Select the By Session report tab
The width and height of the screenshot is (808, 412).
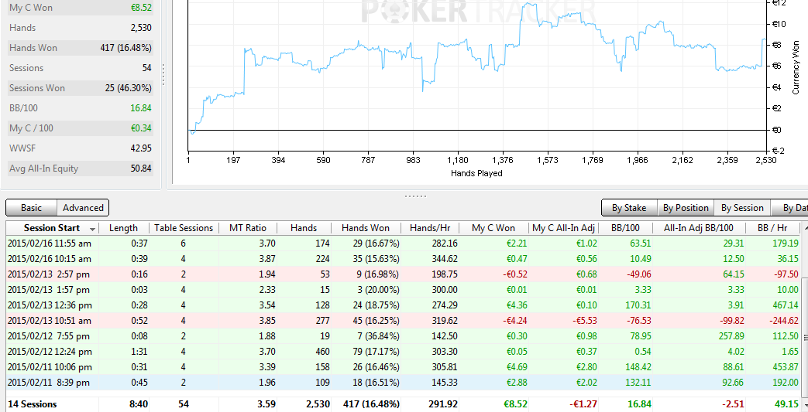point(742,208)
